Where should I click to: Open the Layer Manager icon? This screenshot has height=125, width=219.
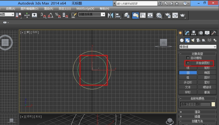(127, 15)
